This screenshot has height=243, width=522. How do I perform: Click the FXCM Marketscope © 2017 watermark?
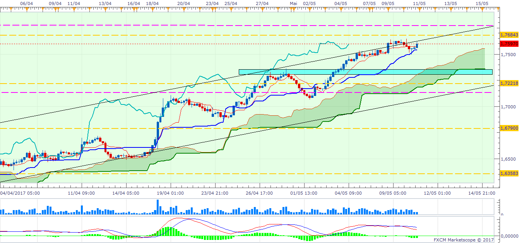tap(464, 240)
